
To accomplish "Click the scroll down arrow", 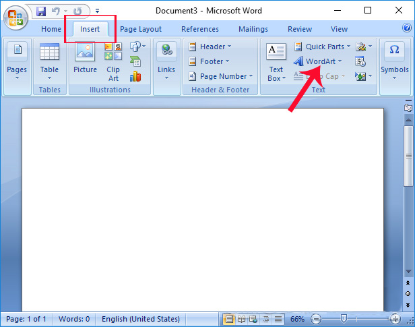I will tap(408, 272).
